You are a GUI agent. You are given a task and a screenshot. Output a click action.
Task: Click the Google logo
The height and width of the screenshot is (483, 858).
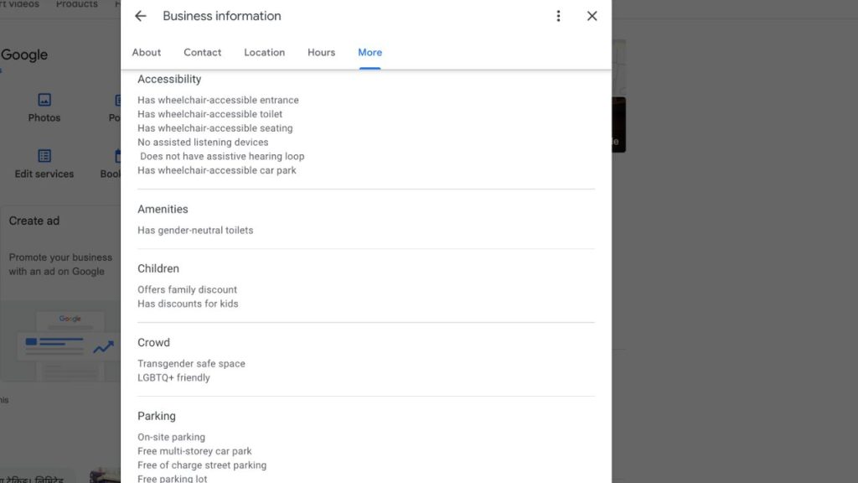24,55
